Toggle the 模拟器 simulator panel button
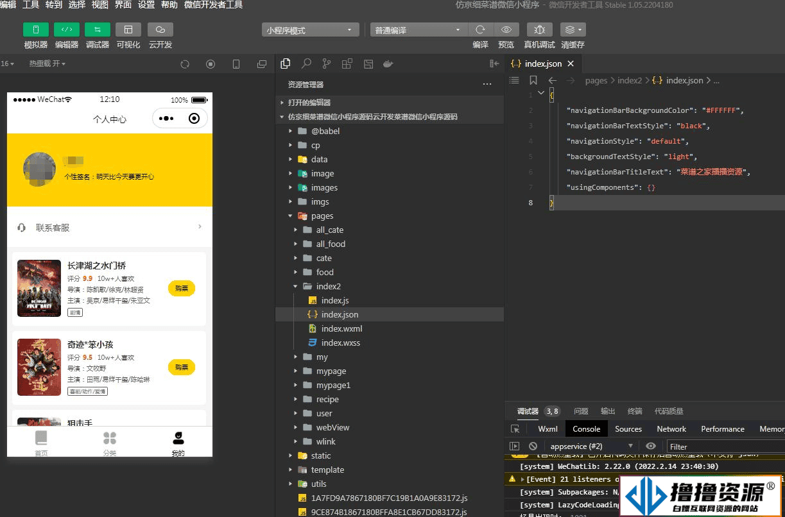The image size is (785, 517). (x=36, y=30)
